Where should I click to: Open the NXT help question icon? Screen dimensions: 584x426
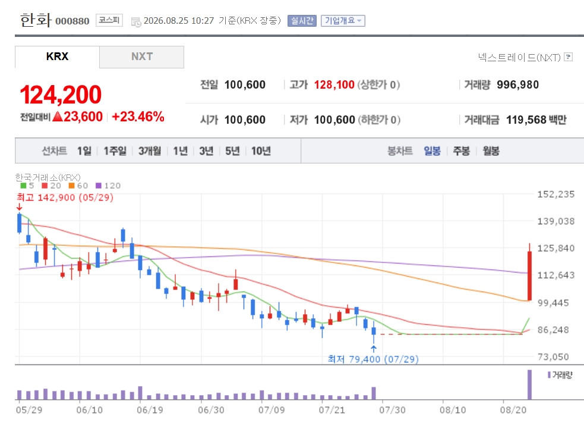point(568,57)
